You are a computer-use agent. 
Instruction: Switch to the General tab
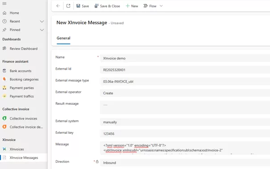63,38
